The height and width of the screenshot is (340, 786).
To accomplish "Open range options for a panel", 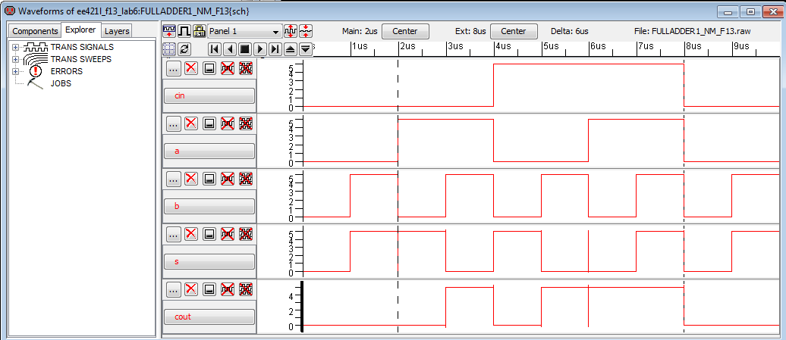I will click(174, 123).
